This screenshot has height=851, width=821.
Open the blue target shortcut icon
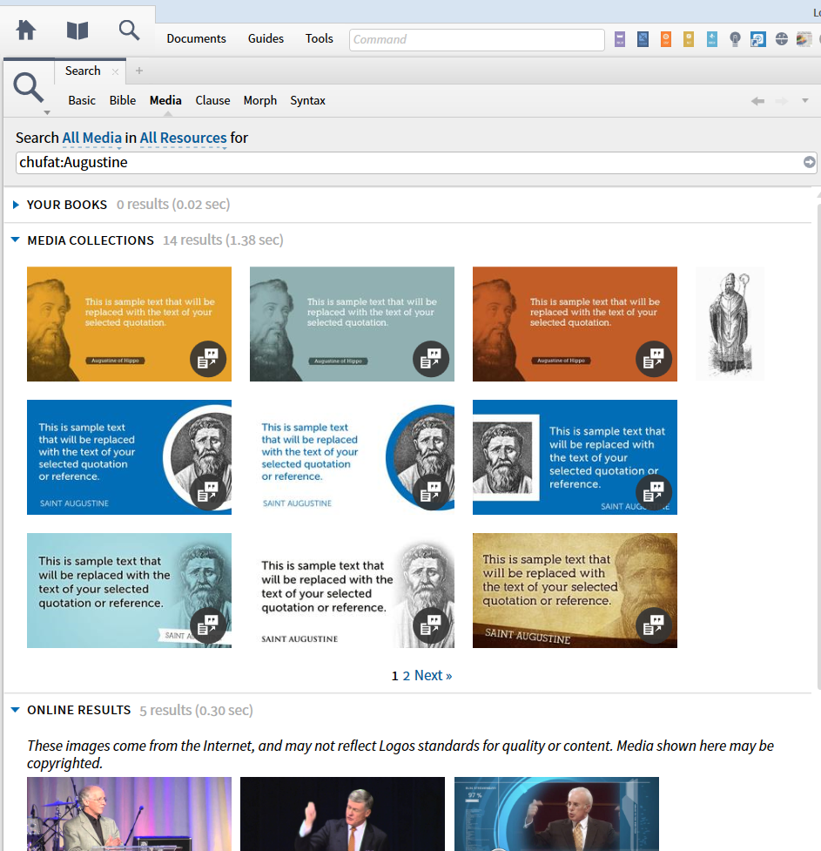[758, 39]
